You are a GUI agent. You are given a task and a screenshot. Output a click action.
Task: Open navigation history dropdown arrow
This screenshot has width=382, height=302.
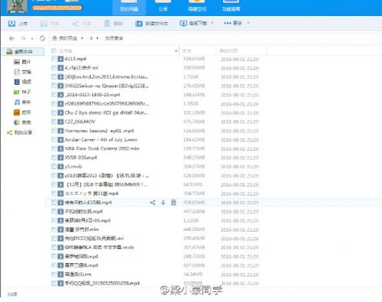(x=32, y=39)
